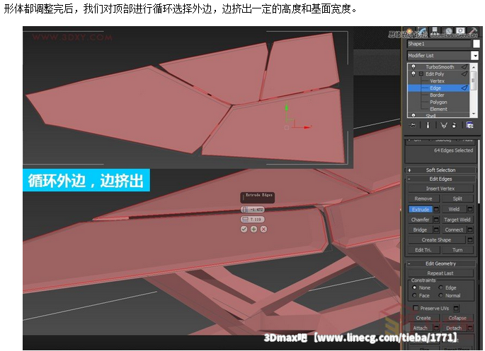Open Extrude settings box next to Extrude

coord(437,209)
